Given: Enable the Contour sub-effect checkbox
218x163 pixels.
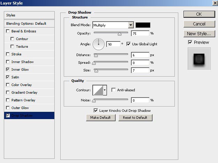Looking at the screenshot, I should pyautogui.click(x=12, y=39).
